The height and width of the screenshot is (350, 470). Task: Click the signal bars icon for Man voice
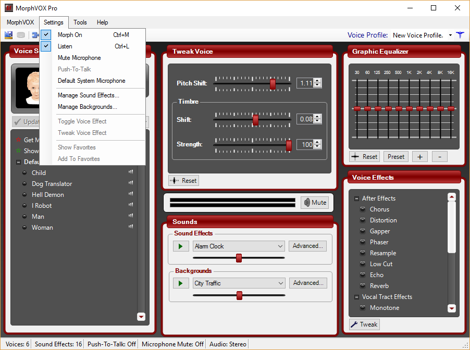[131, 216]
